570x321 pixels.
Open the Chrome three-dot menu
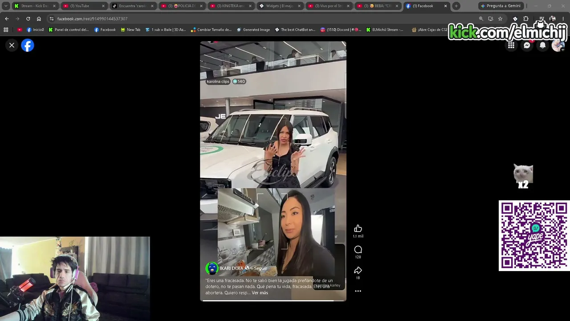[563, 19]
